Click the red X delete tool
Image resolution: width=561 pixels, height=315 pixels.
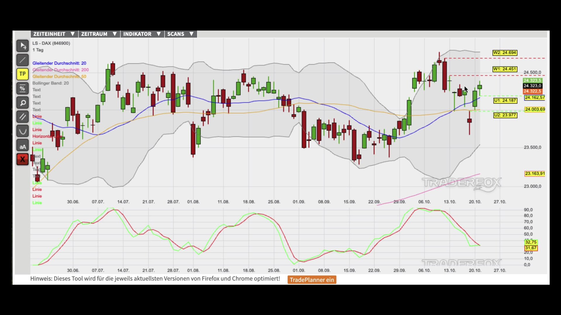click(x=22, y=160)
